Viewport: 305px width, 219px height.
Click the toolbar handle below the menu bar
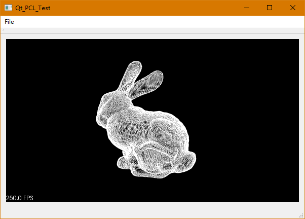tap(3, 30)
